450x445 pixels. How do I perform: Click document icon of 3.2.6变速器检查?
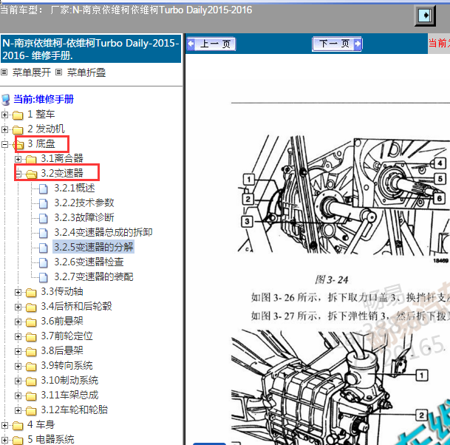tap(44, 262)
